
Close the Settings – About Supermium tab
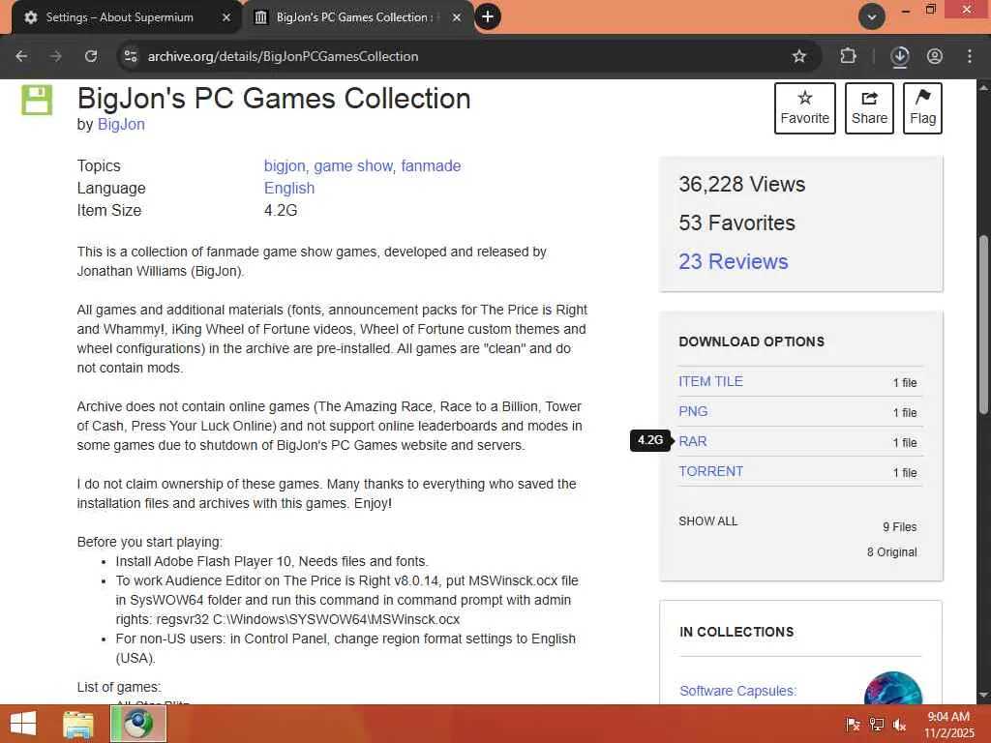point(226,17)
